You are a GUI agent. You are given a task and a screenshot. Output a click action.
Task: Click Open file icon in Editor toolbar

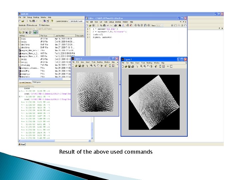(x=90, y=25)
